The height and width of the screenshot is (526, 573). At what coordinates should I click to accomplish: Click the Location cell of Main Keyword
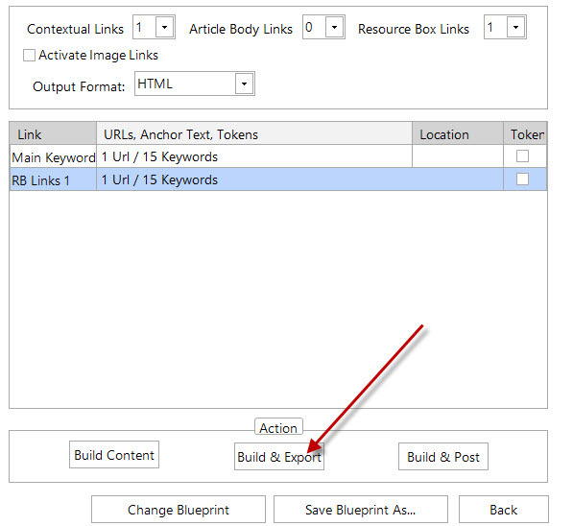pyautogui.click(x=458, y=156)
